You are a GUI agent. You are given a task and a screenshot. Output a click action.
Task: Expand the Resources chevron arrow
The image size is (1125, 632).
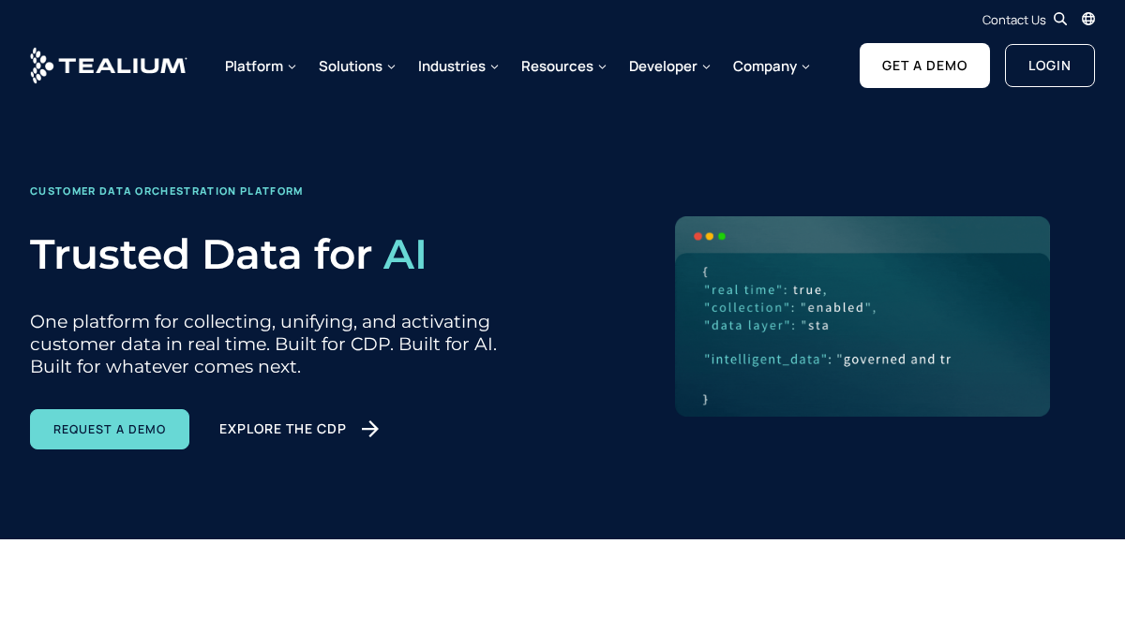[x=602, y=66]
